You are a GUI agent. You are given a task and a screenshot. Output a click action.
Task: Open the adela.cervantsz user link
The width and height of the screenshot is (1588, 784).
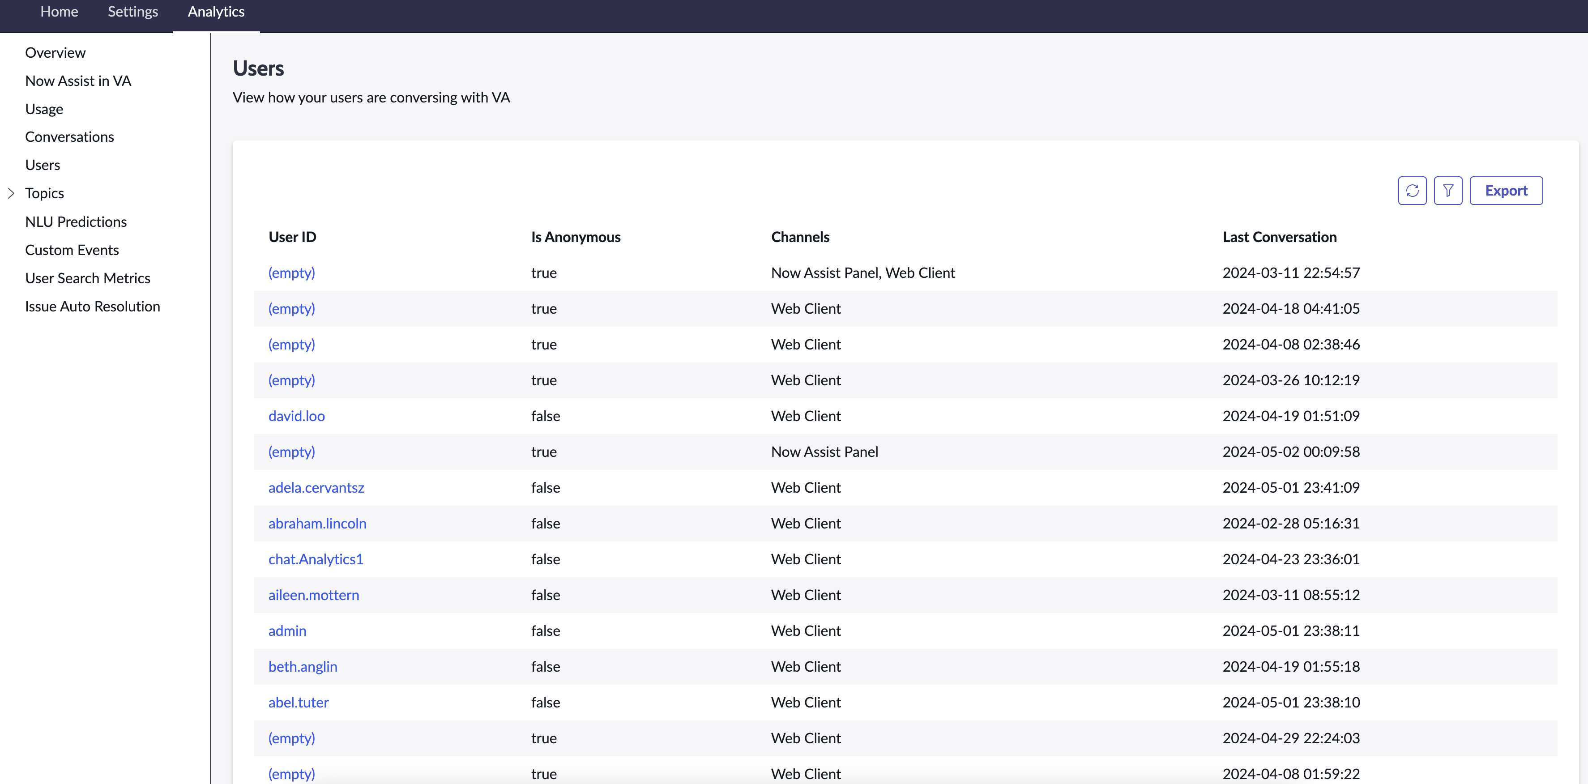pos(316,487)
